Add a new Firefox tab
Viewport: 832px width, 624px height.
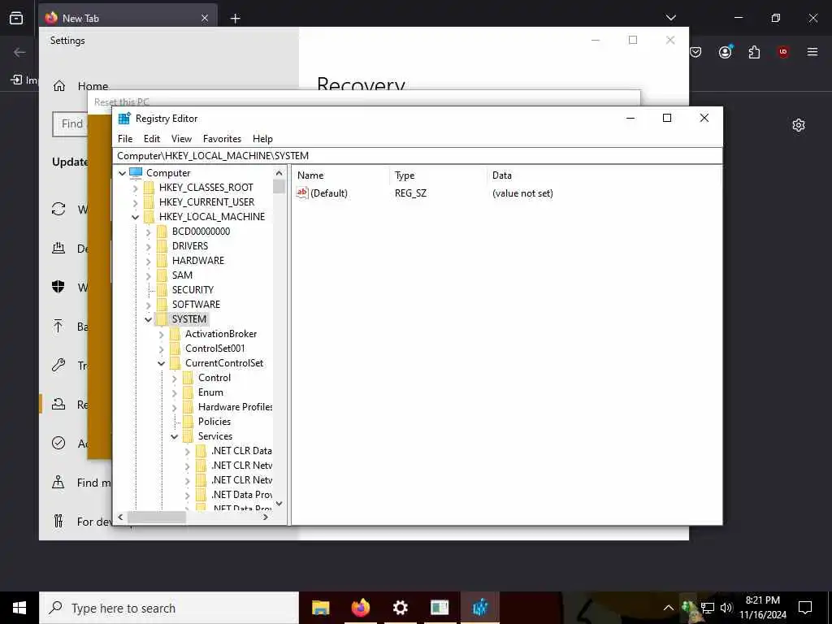pos(235,19)
